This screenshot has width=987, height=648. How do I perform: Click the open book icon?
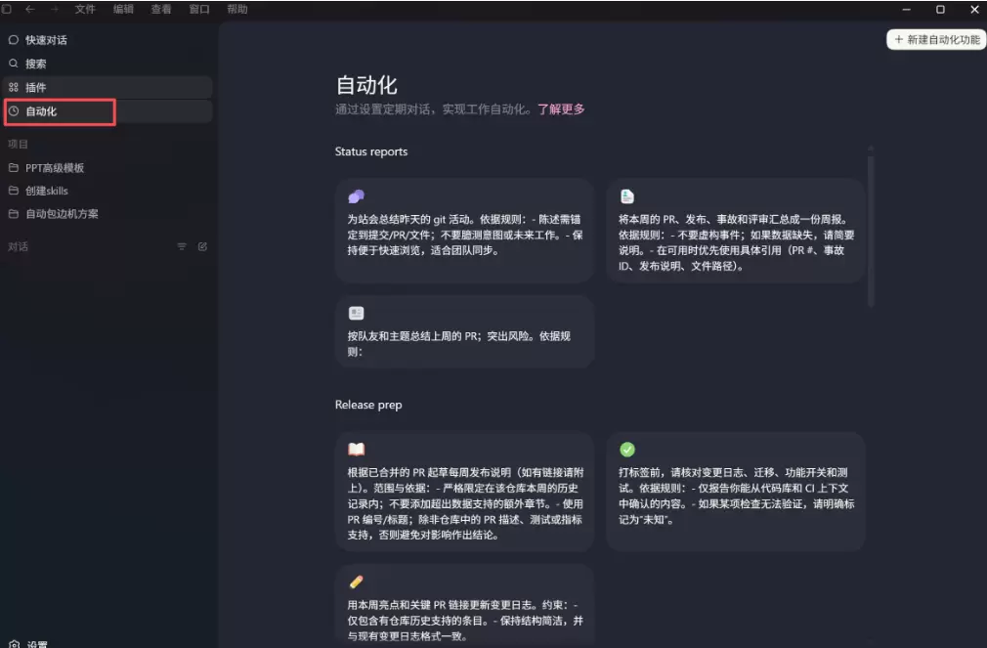(x=357, y=449)
